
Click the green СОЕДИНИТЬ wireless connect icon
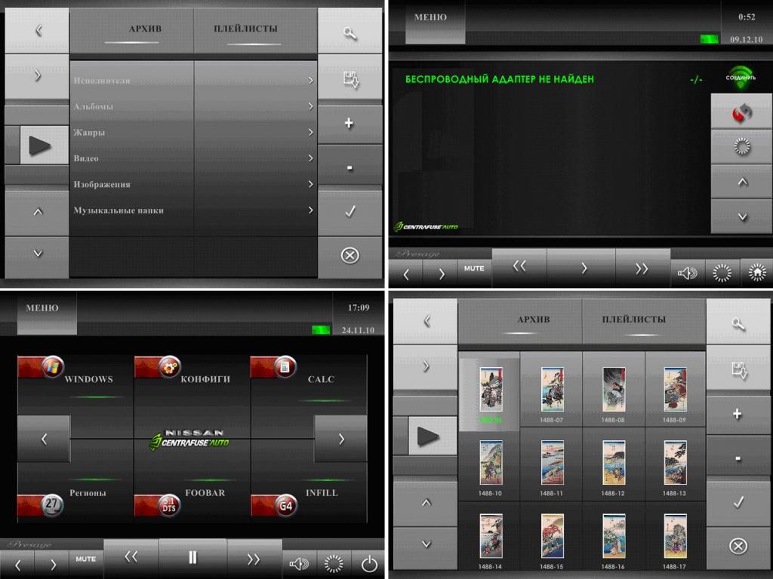pyautogui.click(x=741, y=75)
